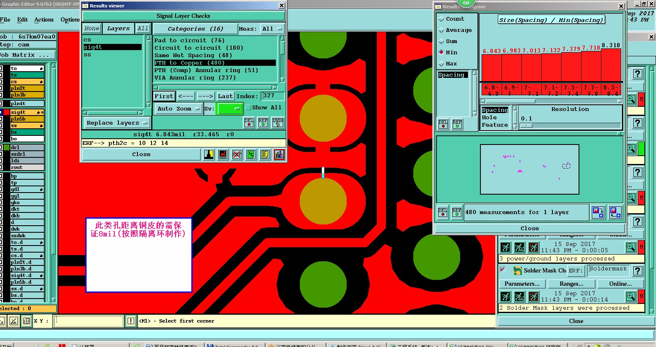Open magnifier results for power/ground check
Screen dimensions: 656x347
[631, 248]
